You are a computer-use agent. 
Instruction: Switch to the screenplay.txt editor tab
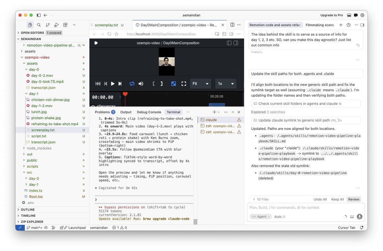(107, 25)
